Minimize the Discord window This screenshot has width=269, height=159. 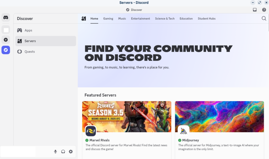click(253, 3)
